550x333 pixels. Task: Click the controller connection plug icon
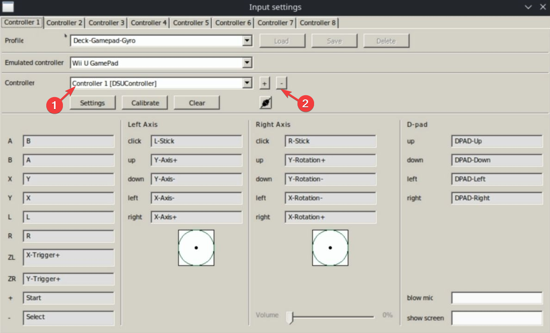266,103
